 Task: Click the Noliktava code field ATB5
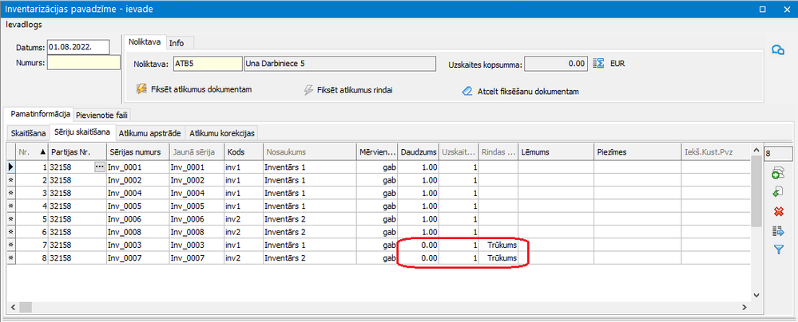pos(207,64)
